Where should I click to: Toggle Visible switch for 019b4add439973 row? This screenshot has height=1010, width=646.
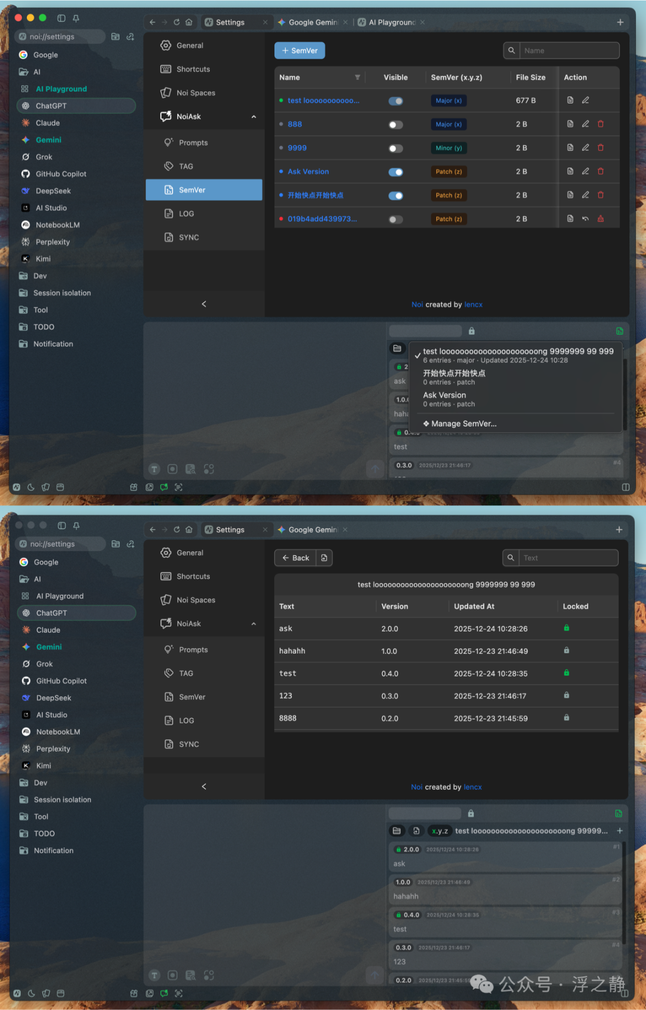pos(396,219)
